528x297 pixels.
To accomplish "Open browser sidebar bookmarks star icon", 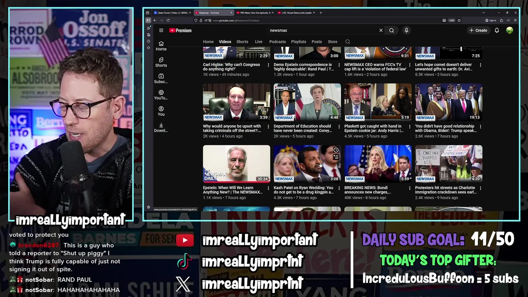I will pyautogui.click(x=148, y=48).
